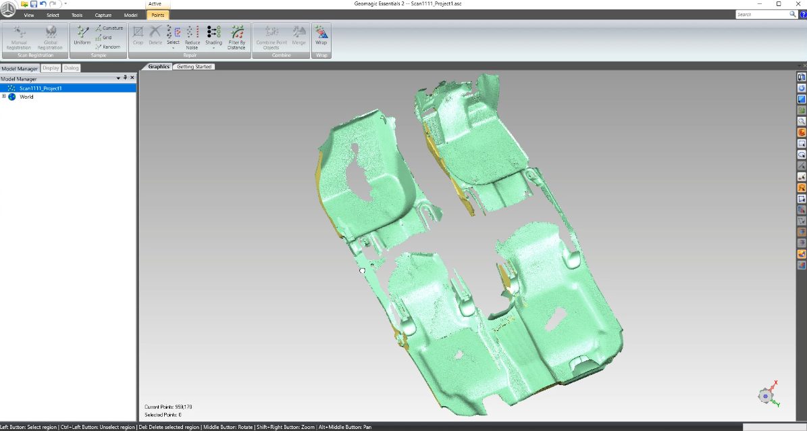Open Filter By Distance tool

pos(237,35)
